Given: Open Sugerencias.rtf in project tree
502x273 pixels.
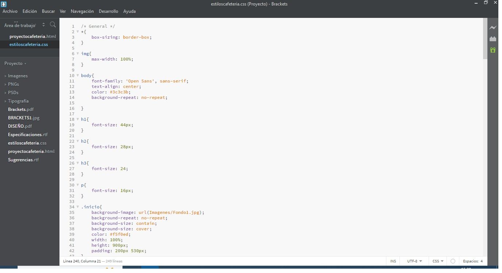Looking at the screenshot, I should click(23, 160).
